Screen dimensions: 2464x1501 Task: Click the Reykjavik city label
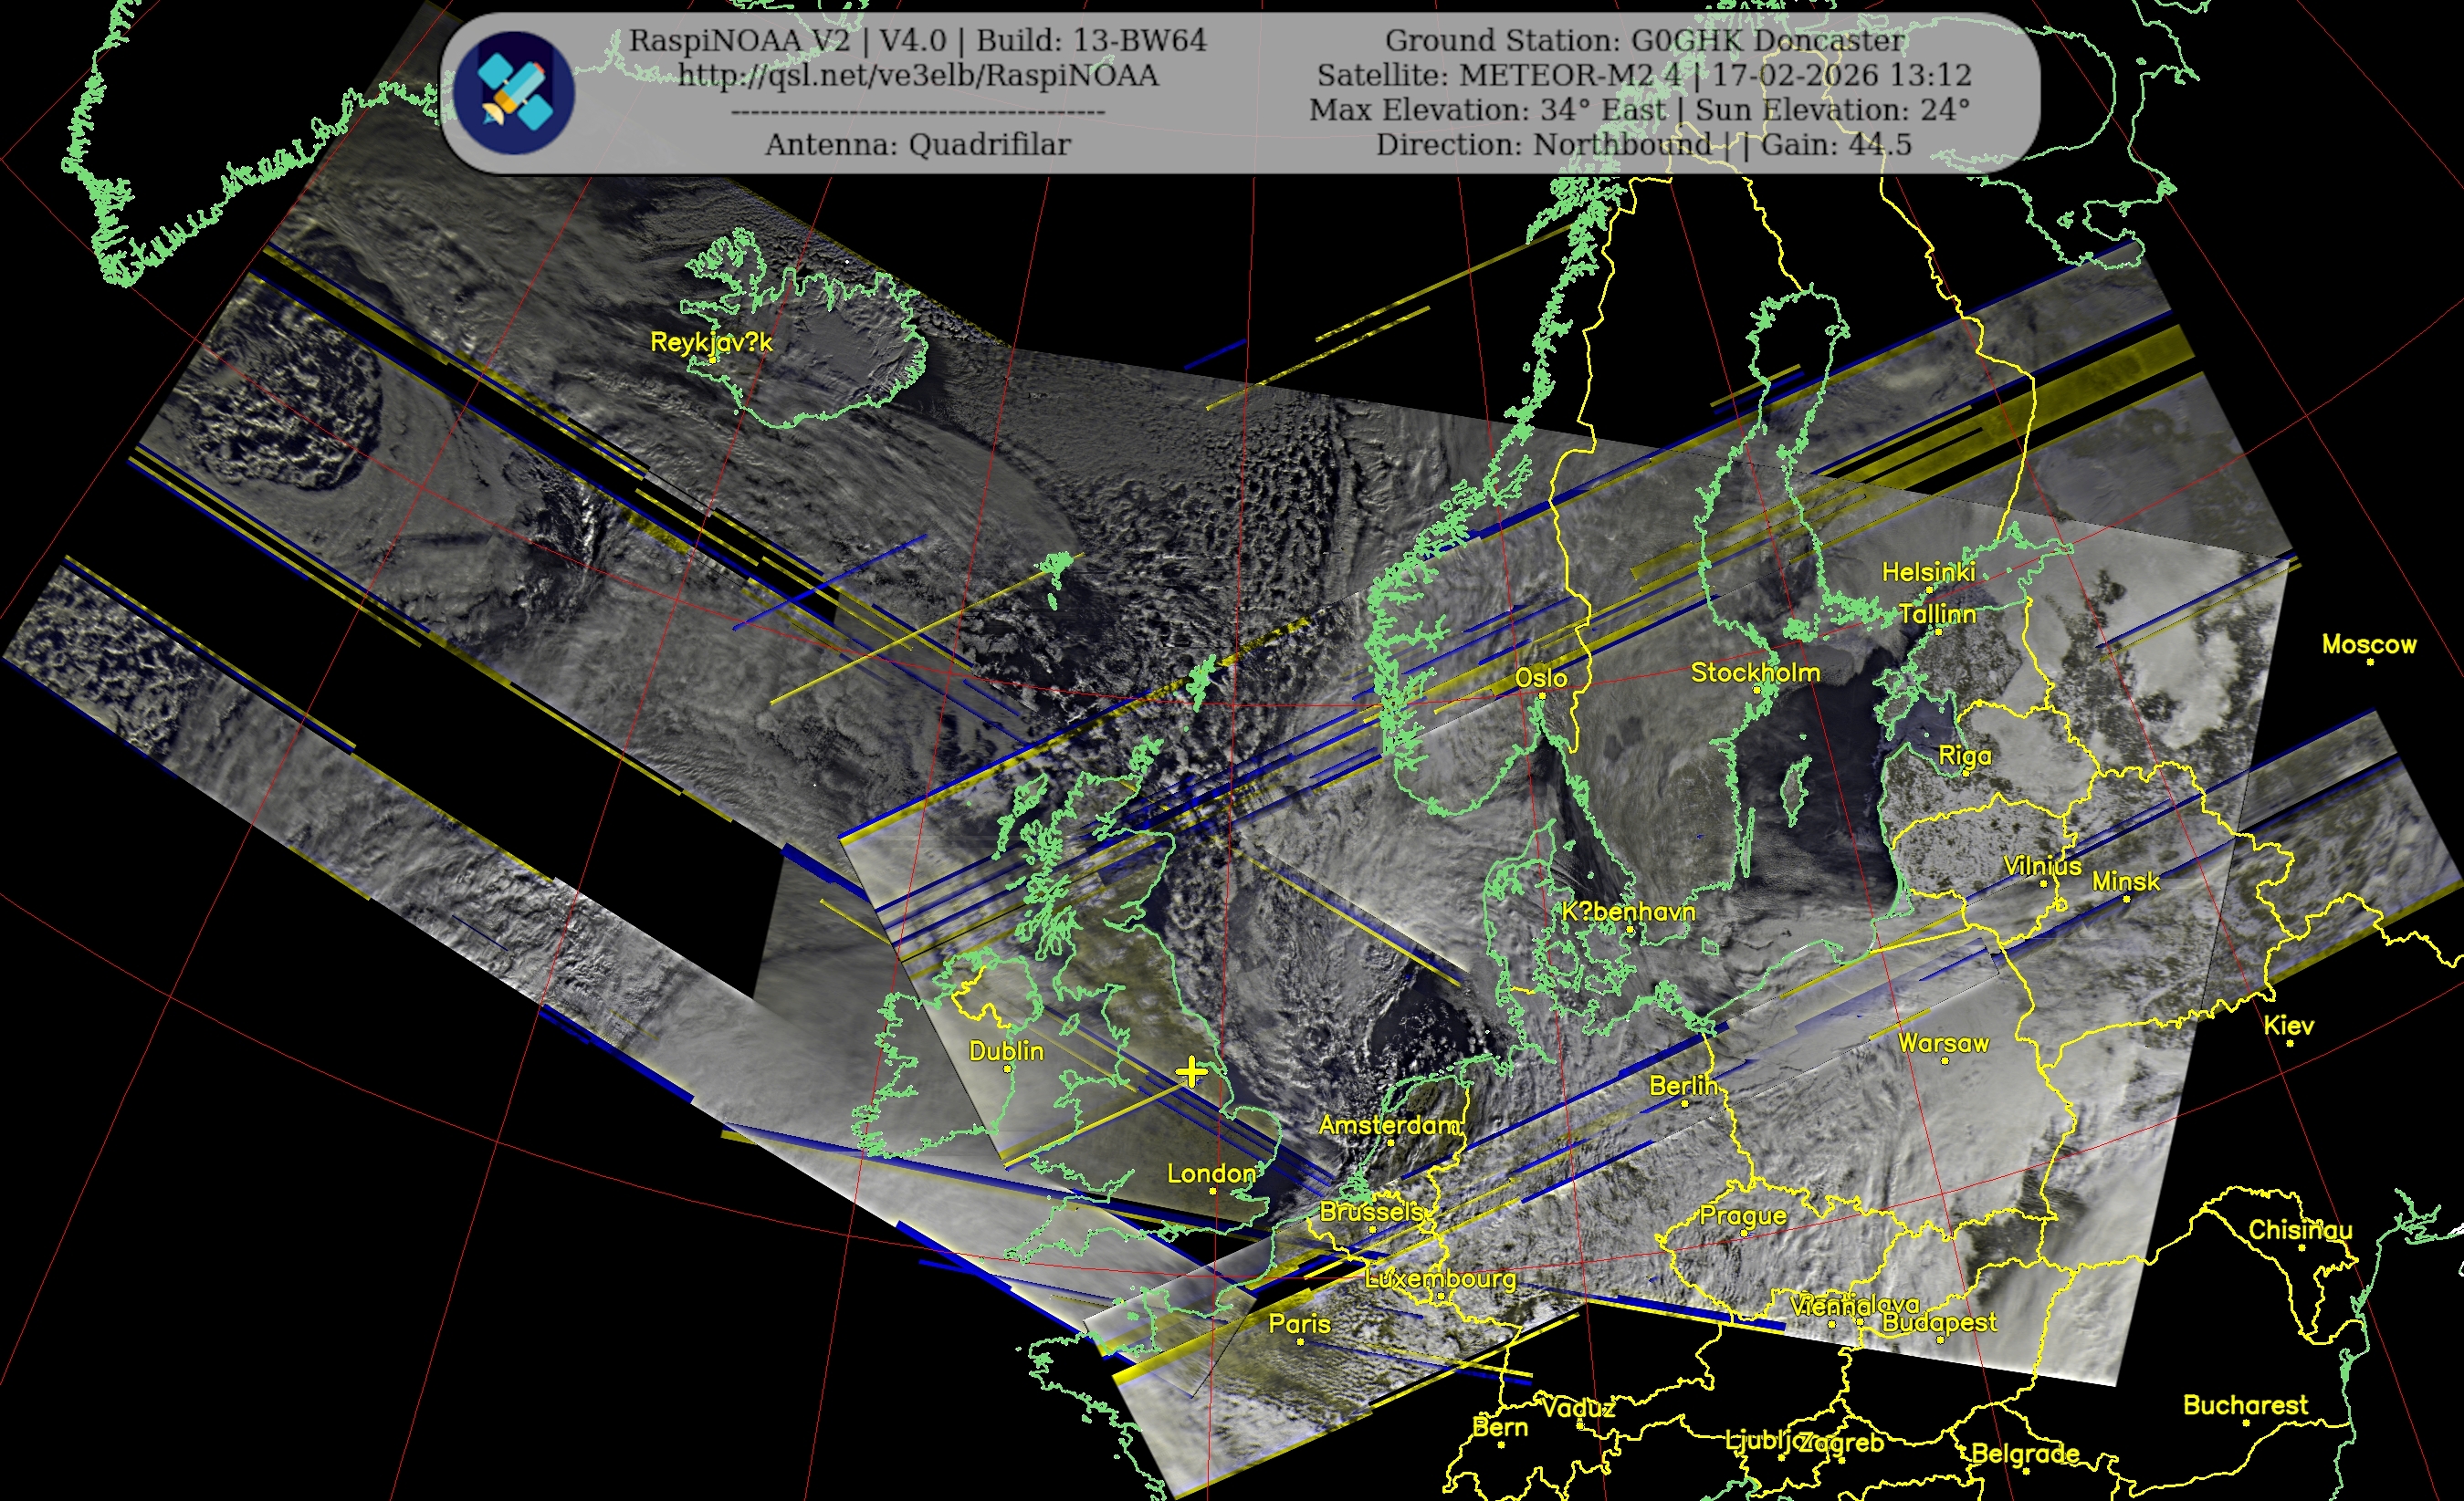(x=711, y=342)
